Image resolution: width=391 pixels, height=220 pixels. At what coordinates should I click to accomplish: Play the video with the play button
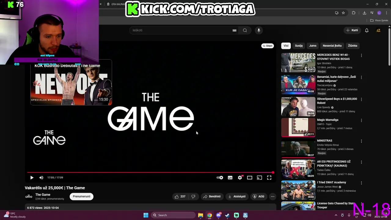pos(32,178)
